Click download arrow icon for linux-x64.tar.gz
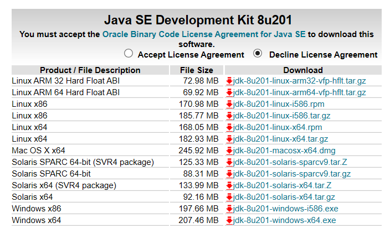 [x=229, y=139]
